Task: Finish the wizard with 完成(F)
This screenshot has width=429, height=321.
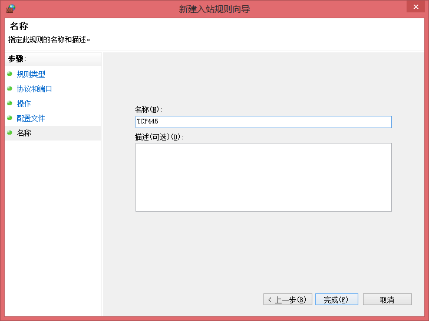Action: (x=336, y=299)
